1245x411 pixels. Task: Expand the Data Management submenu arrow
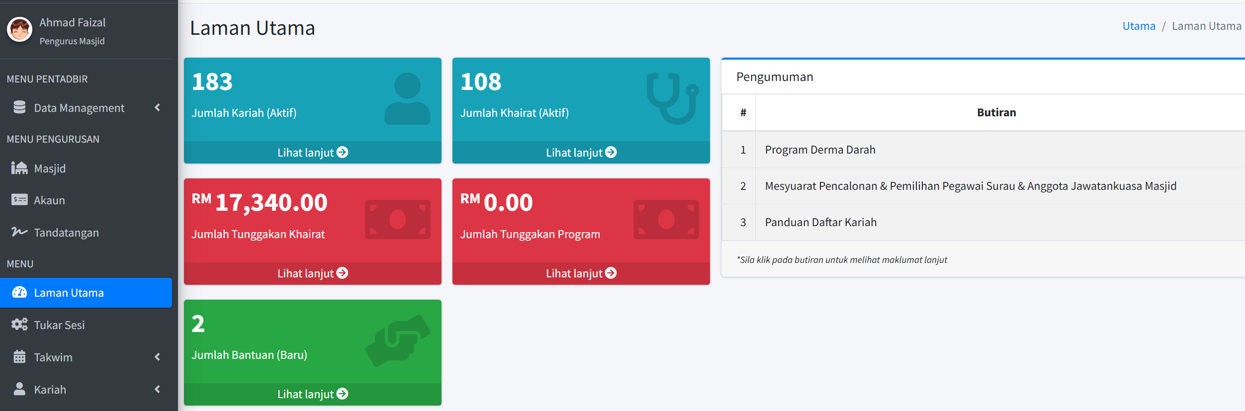coord(158,107)
